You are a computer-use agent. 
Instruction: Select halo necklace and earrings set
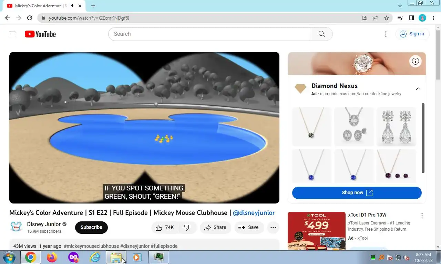coord(354,127)
